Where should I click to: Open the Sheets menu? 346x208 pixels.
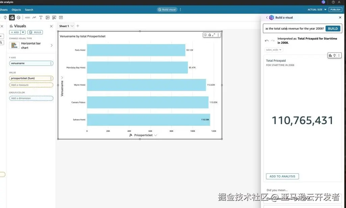tap(4, 10)
